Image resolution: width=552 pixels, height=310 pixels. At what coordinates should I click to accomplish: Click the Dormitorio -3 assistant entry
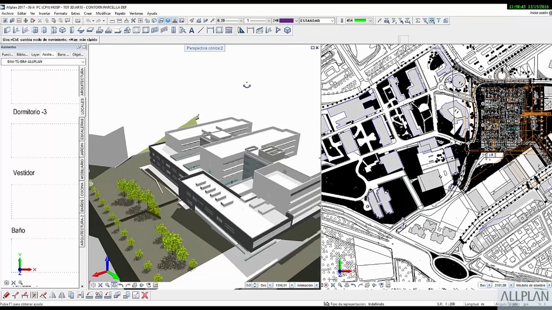[30, 112]
